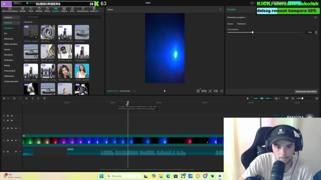Open the Pliki multimedialne media panel

10,9
